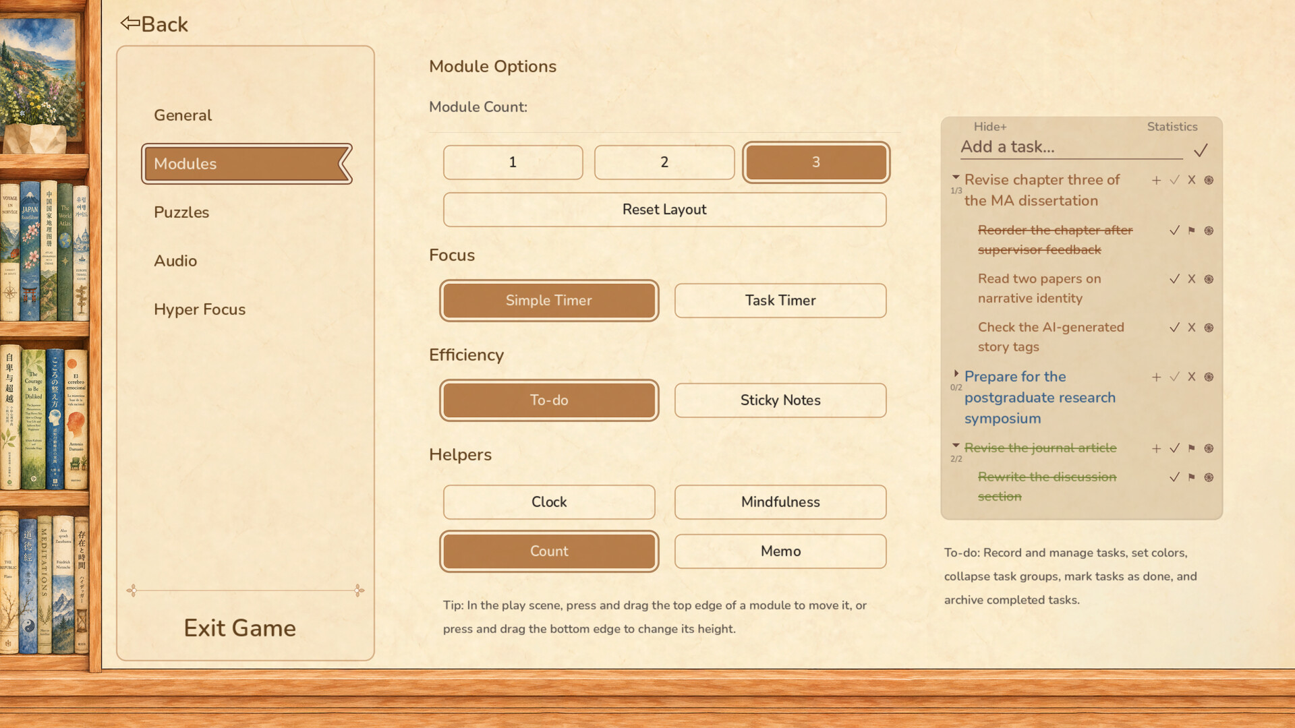Mark Read two papers subtask as done
This screenshot has width=1295, height=728.
pyautogui.click(x=1174, y=279)
